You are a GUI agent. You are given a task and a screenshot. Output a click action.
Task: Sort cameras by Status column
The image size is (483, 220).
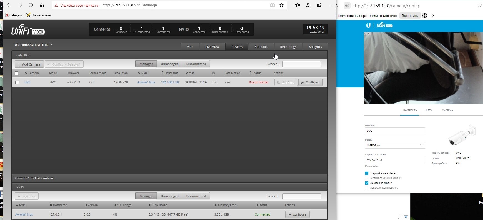(x=255, y=73)
